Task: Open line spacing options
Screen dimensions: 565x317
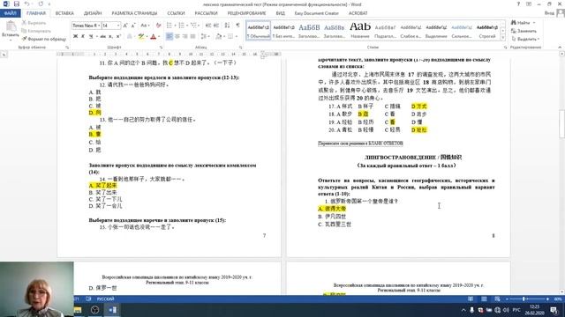Action: point(205,36)
